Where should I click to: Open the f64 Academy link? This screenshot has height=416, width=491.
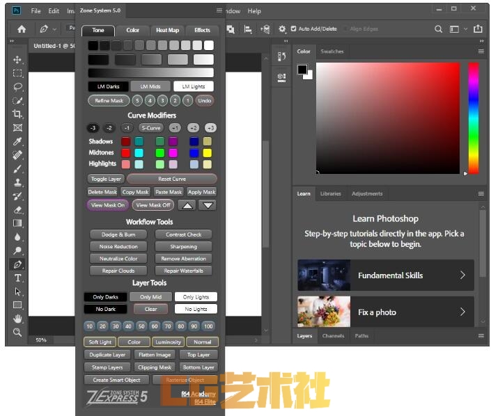pos(198,394)
